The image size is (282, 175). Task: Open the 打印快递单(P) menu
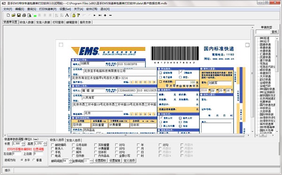48,9
